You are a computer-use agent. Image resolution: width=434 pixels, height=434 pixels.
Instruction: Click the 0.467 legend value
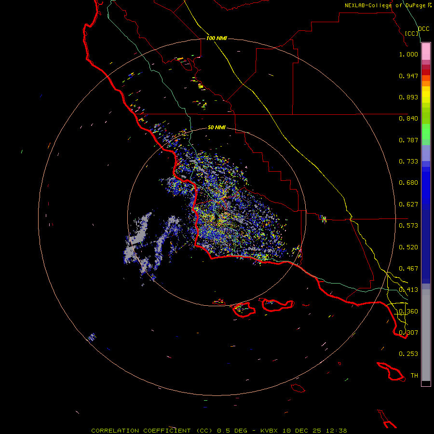(x=408, y=269)
